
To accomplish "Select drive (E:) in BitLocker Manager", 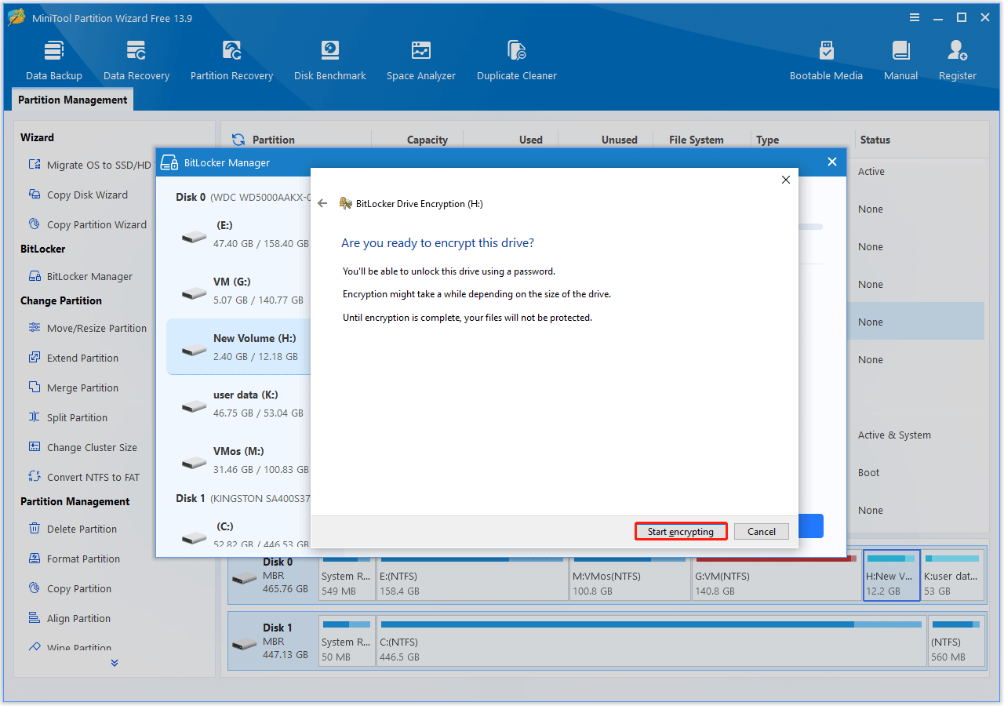I will click(238, 234).
